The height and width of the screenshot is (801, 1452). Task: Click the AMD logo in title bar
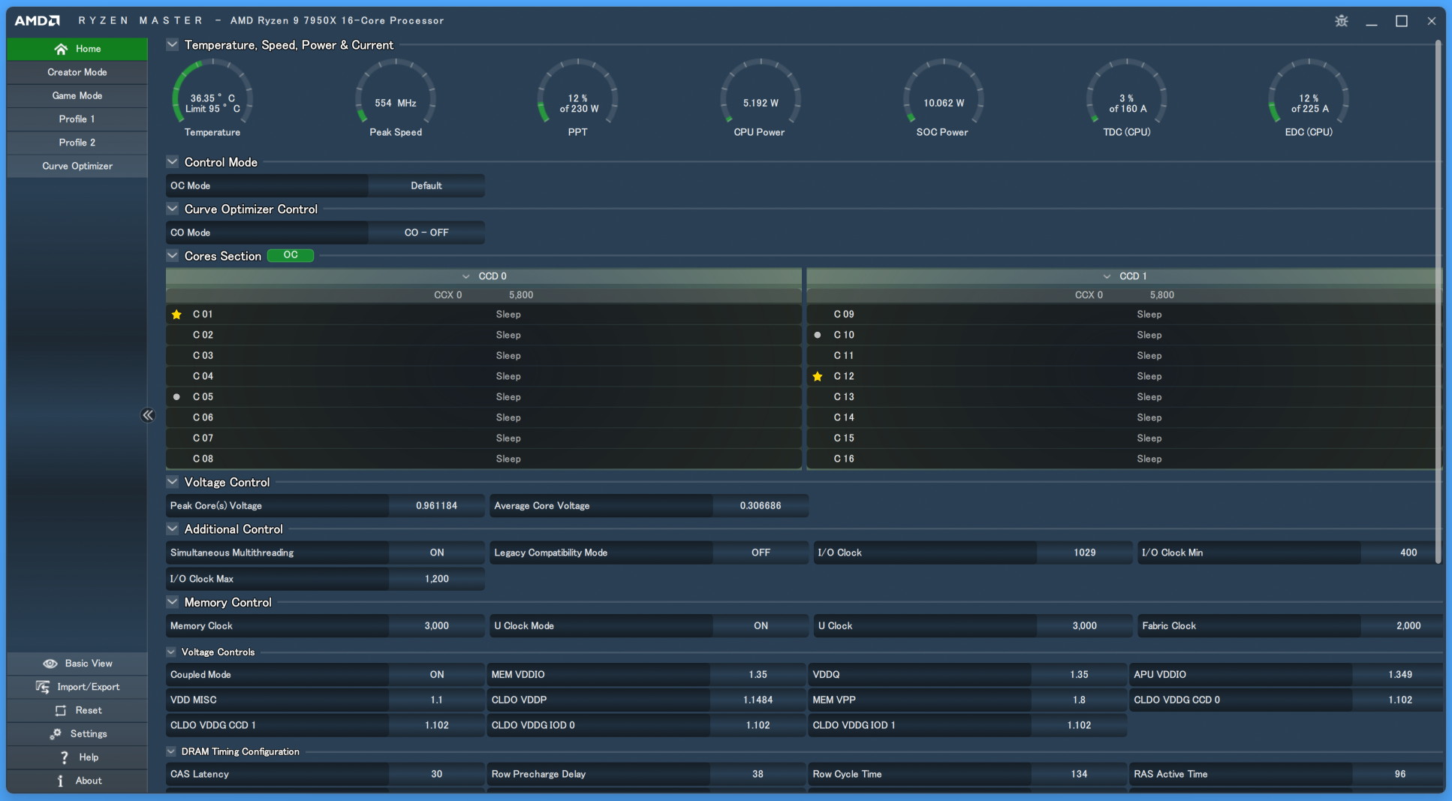point(38,20)
